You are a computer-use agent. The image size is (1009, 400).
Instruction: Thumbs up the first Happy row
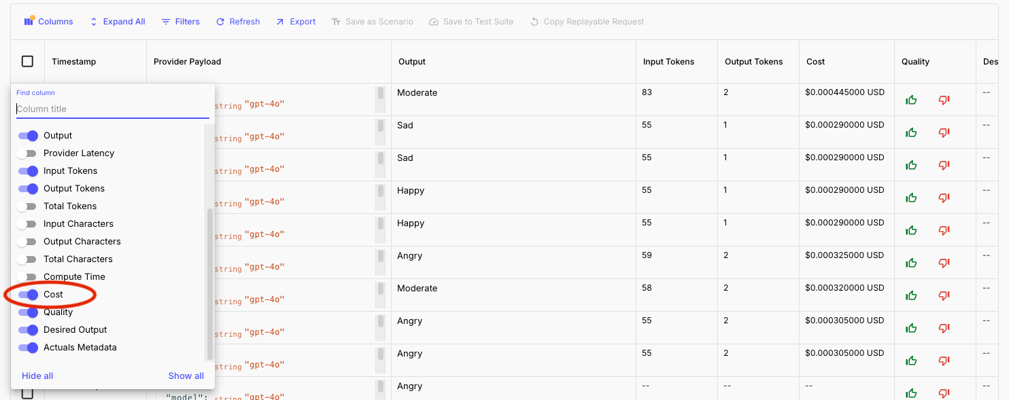click(911, 198)
